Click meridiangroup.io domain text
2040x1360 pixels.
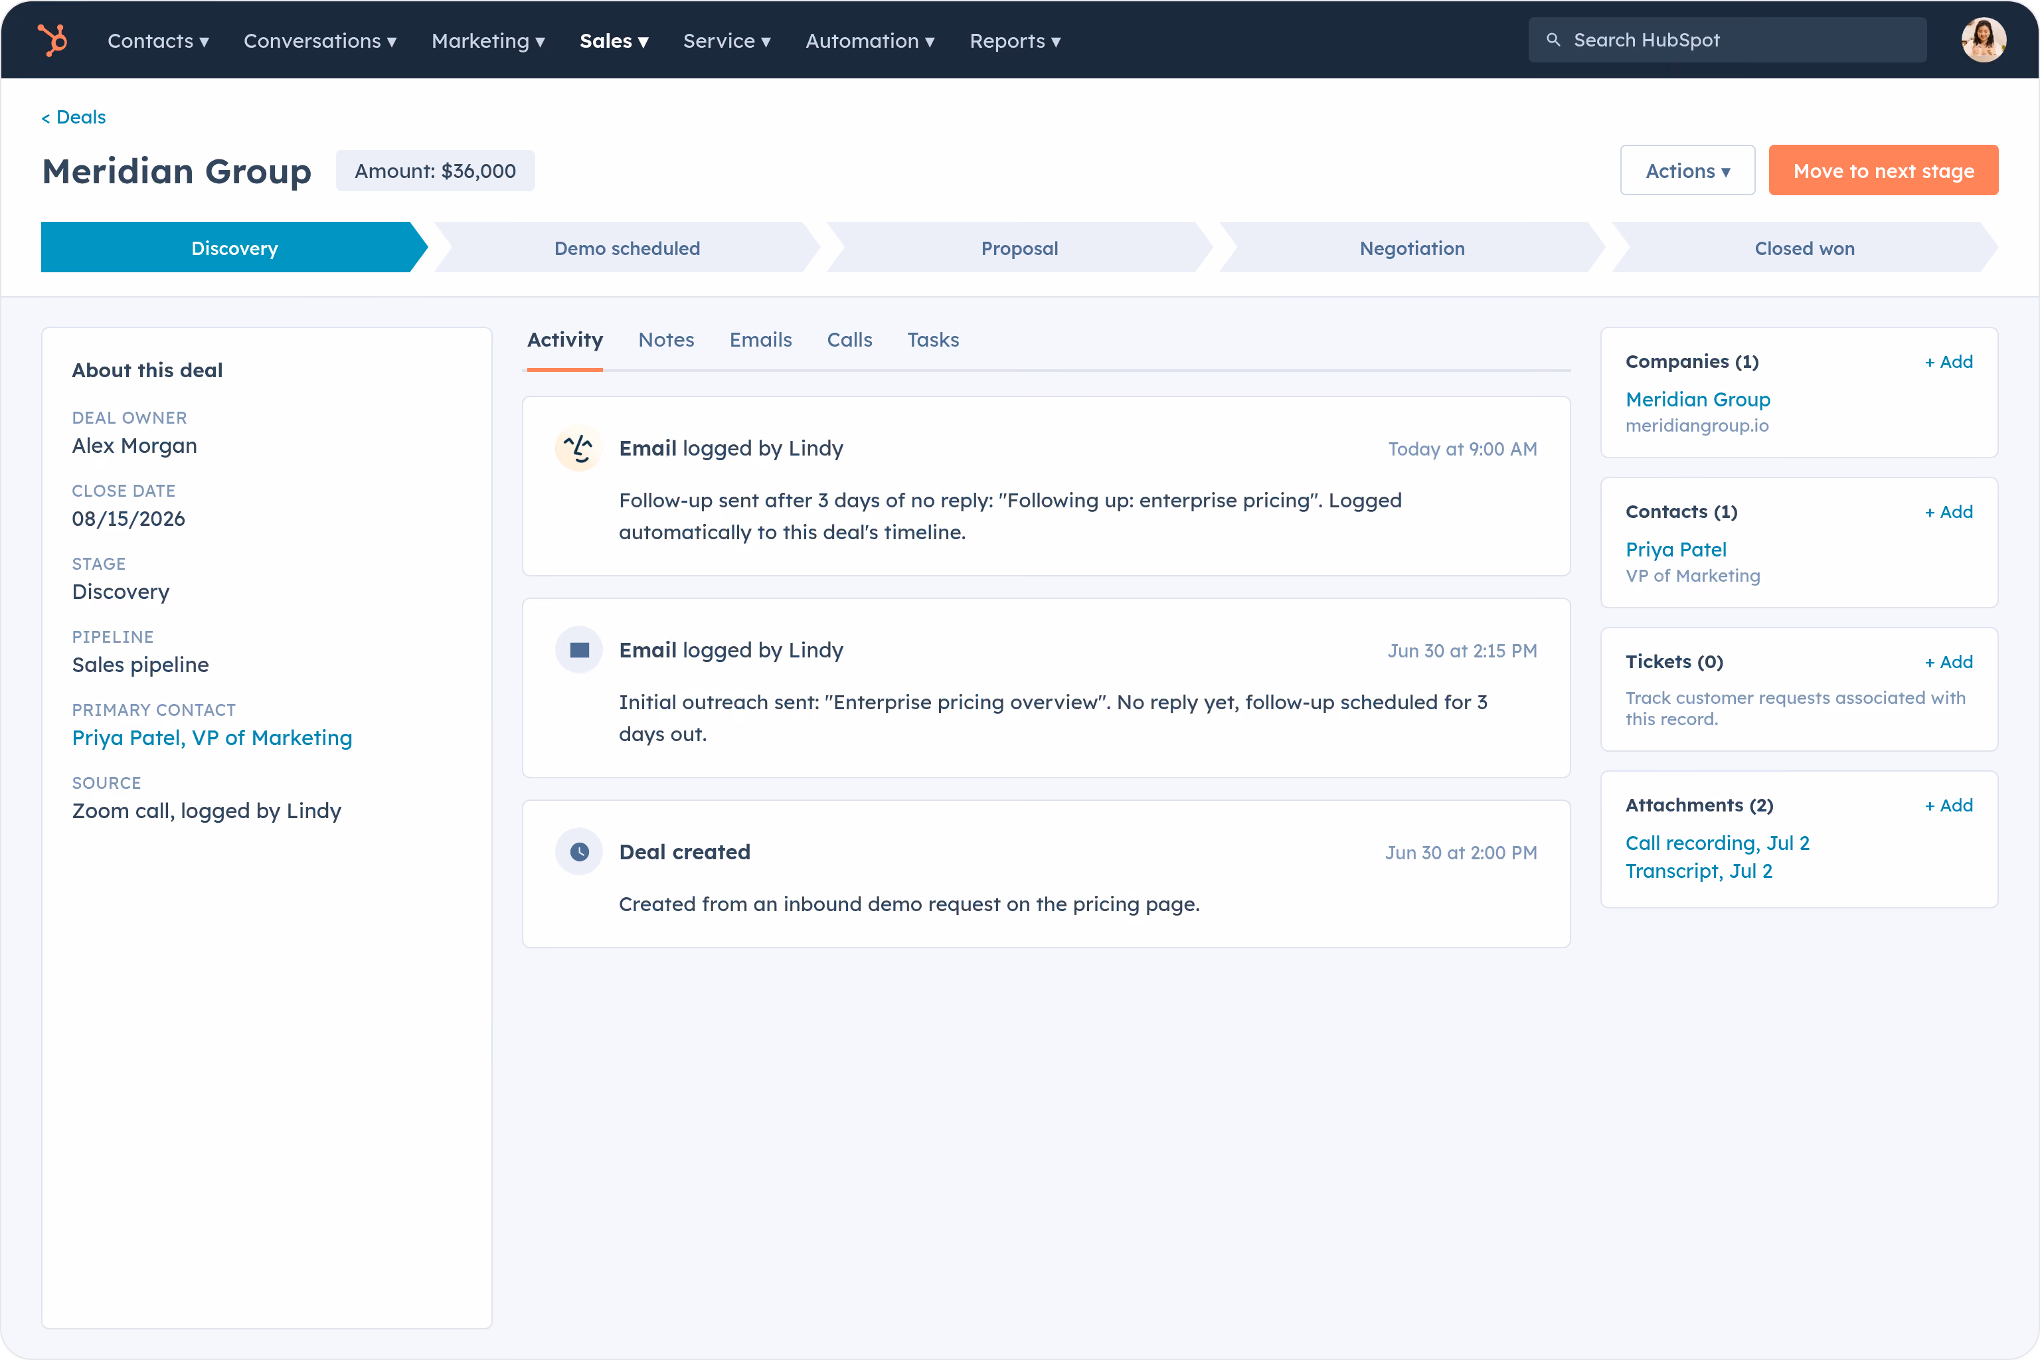tap(1697, 426)
